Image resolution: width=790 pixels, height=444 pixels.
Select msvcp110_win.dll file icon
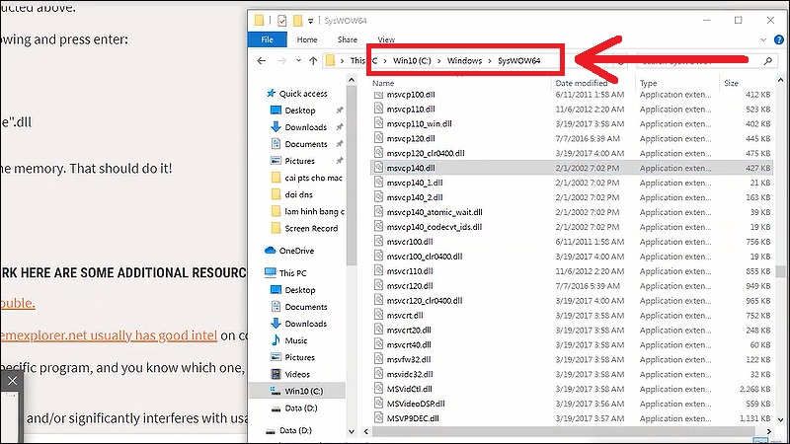(x=379, y=123)
